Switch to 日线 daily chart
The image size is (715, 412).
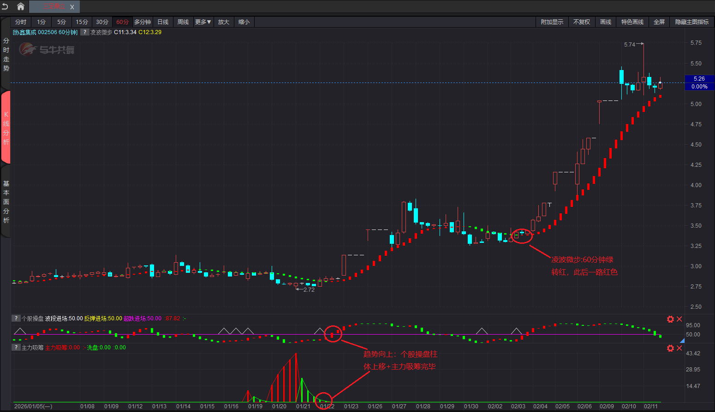click(x=163, y=22)
